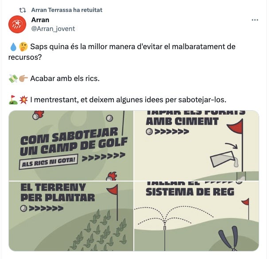Click Arran's red profile avatar

[17, 24]
